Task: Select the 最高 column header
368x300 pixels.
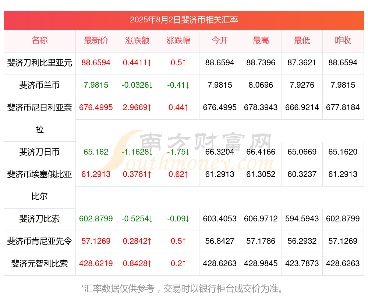Action: tap(261, 40)
